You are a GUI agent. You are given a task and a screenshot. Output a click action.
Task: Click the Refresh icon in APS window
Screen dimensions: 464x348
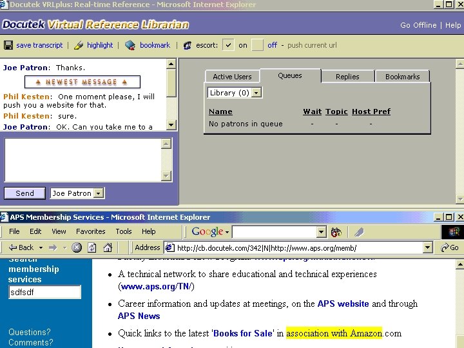click(92, 247)
